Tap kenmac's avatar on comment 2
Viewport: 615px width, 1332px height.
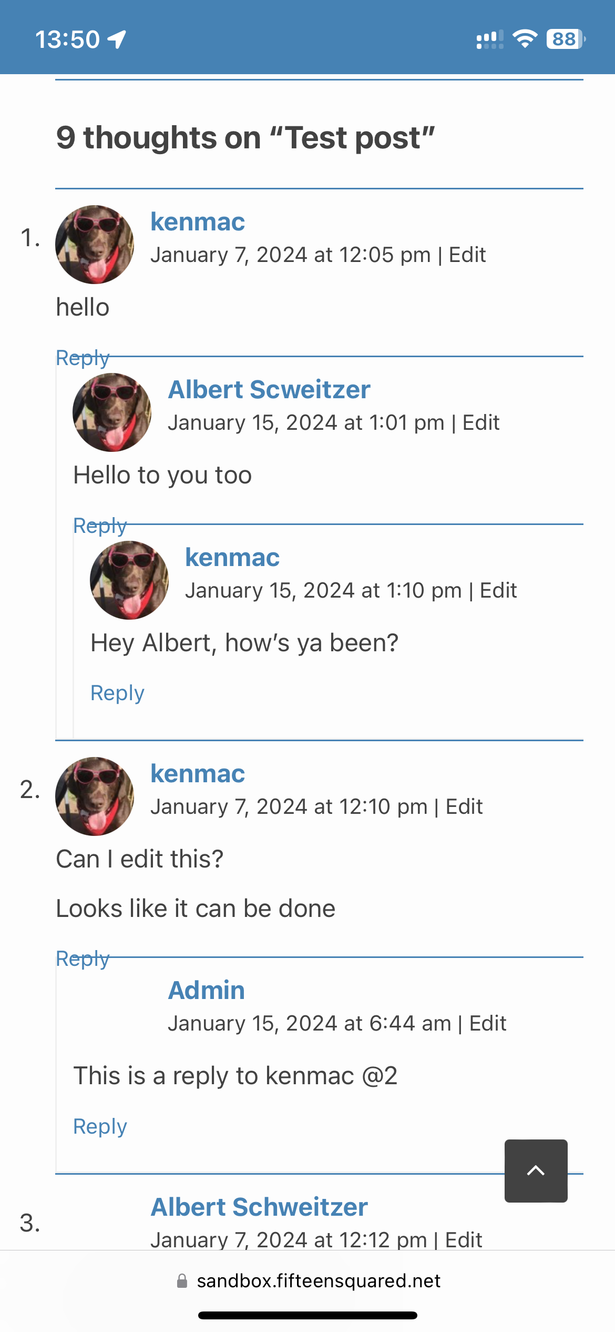tap(95, 796)
